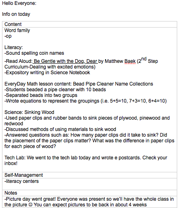Click the 'EveryDay Math lesson content' heading
The image size is (178, 208).
click(x=38, y=84)
